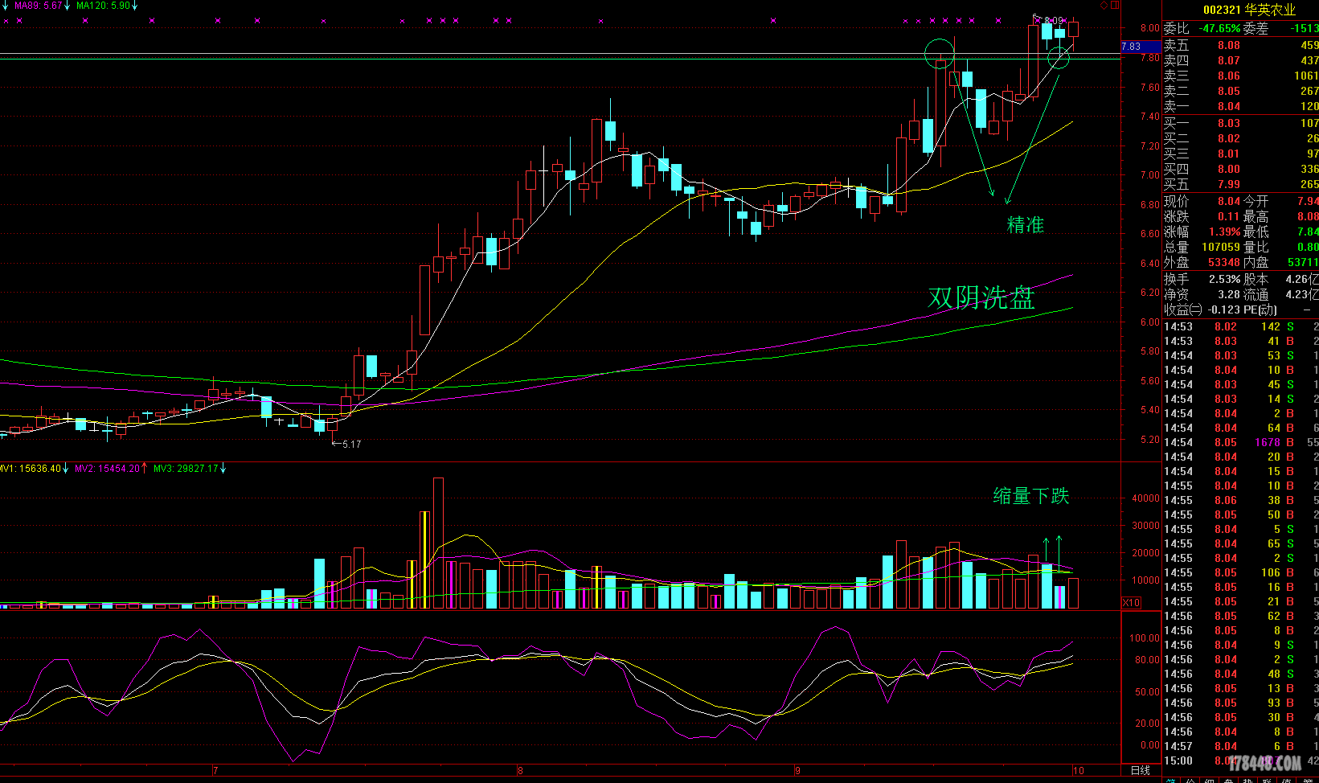Screen dimensions: 1319x783
Task: Click the arrow after MA120: 5.90
Action: point(135,6)
